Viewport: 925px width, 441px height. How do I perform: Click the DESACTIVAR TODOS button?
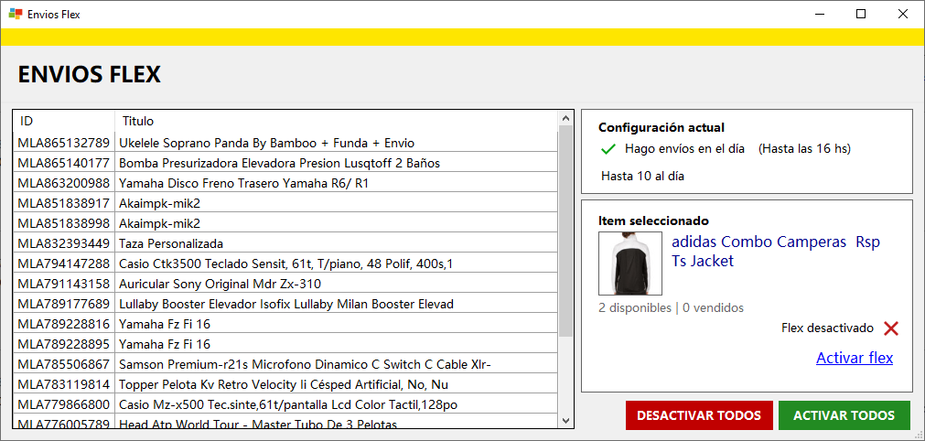tap(699, 415)
